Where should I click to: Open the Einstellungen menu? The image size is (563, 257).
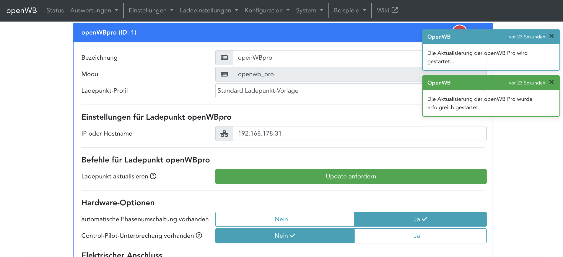point(151,10)
